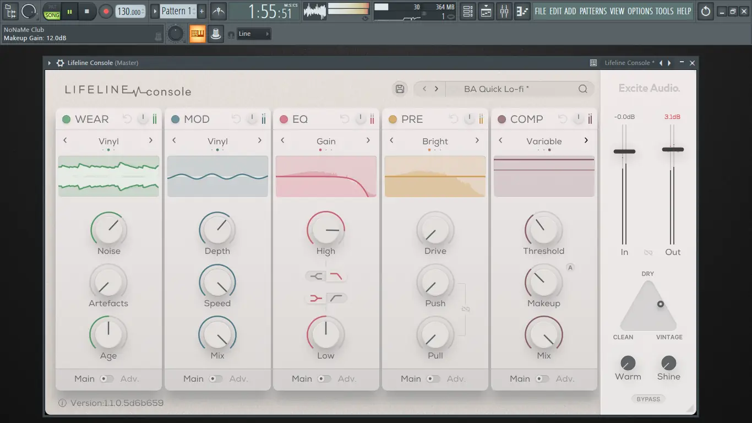Pause playback with the green pause button
This screenshot has height=423, width=752.
coord(69,11)
